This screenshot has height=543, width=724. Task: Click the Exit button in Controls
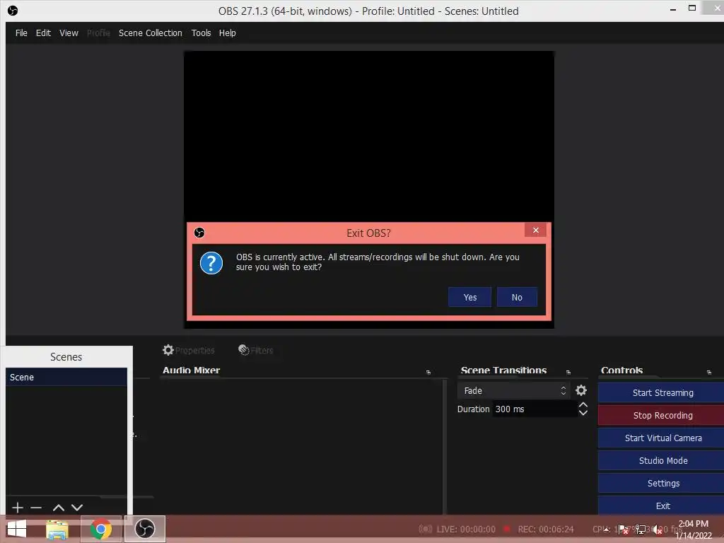(662, 506)
